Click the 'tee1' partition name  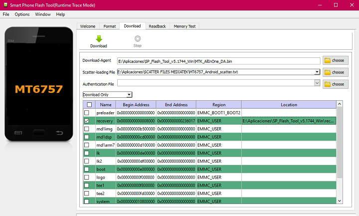(100, 185)
